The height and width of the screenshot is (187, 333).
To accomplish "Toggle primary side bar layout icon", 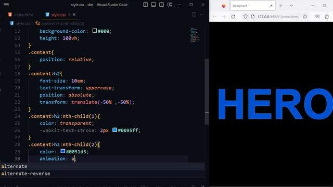I will pos(146,5).
